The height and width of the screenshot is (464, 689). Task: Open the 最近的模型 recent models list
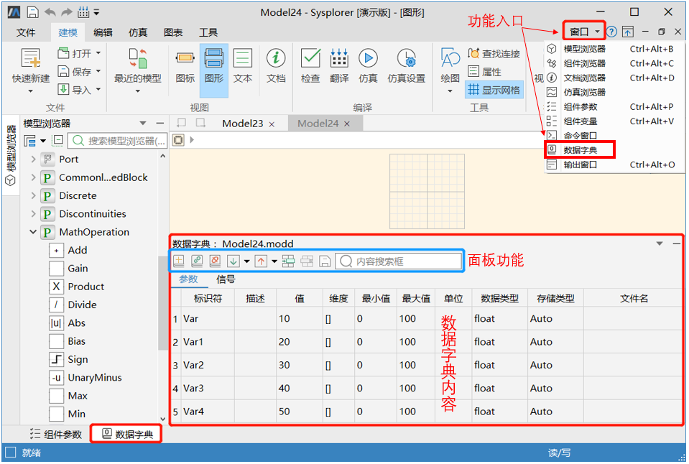(x=137, y=70)
